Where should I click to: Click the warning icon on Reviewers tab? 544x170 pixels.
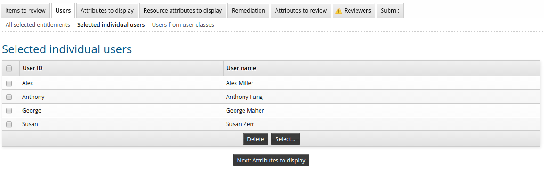[339, 11]
